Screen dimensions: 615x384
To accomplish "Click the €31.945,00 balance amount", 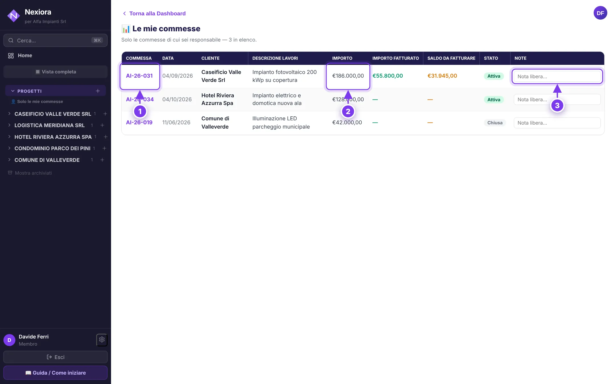I will [442, 76].
